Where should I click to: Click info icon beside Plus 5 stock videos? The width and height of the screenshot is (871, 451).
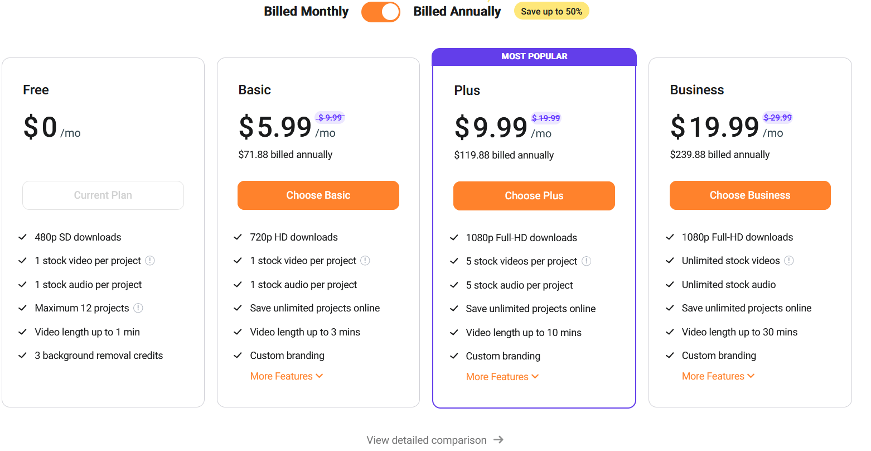(x=586, y=261)
